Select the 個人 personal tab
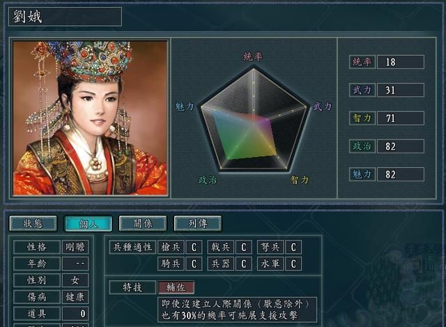446x327 pixels. coord(89,223)
